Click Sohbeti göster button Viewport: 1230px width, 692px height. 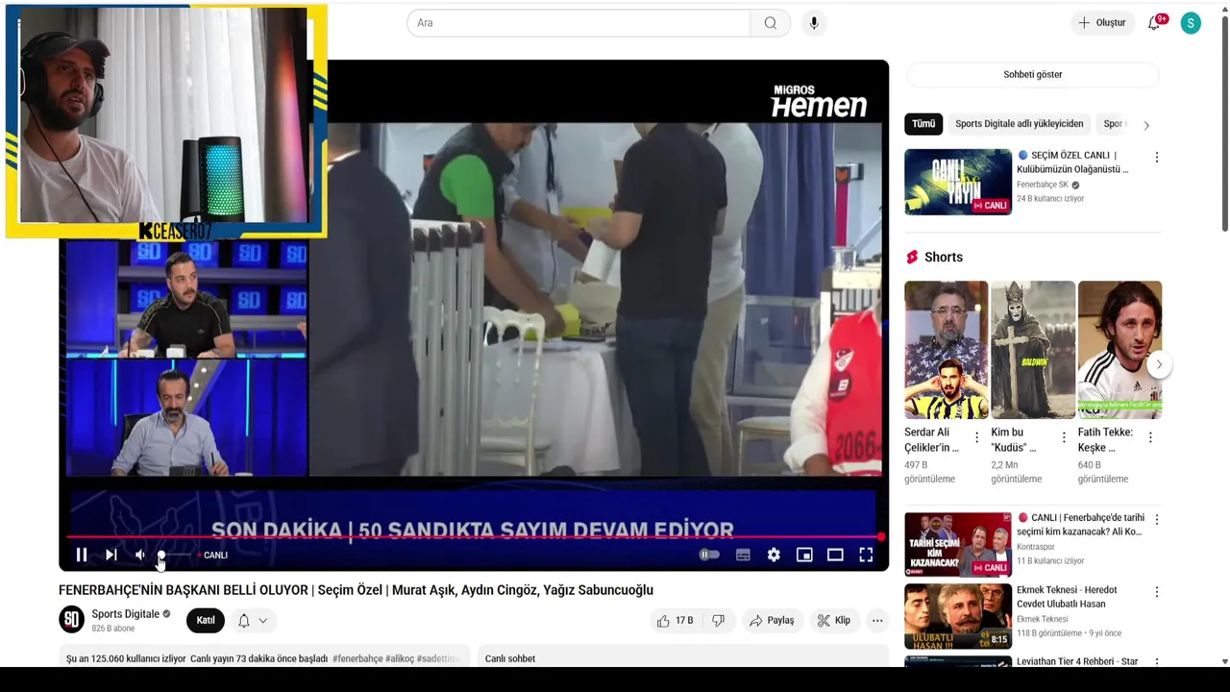[x=1033, y=74]
